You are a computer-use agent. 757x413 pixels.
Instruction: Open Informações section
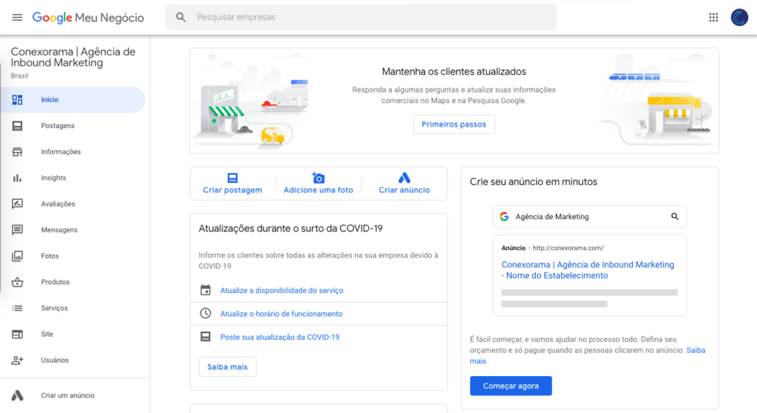pos(61,152)
